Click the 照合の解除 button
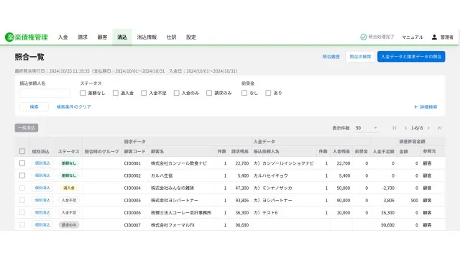 tap(360, 57)
